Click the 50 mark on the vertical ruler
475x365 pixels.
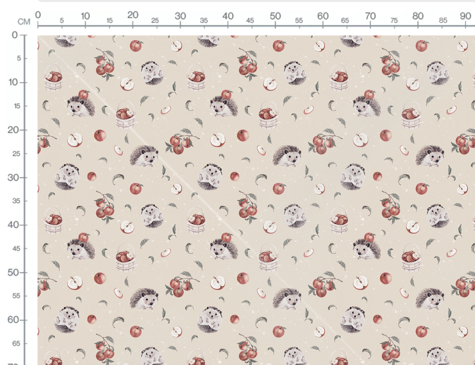click(13, 272)
